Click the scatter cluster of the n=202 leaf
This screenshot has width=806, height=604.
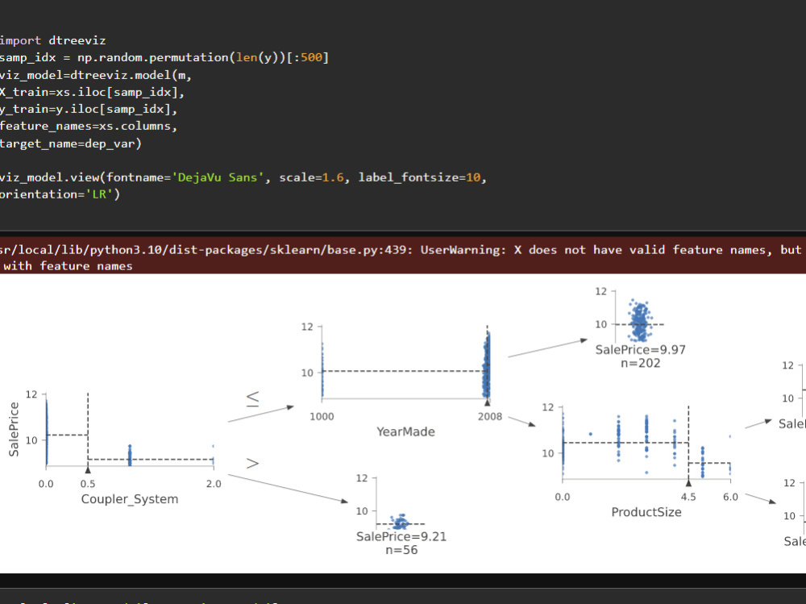tap(640, 321)
